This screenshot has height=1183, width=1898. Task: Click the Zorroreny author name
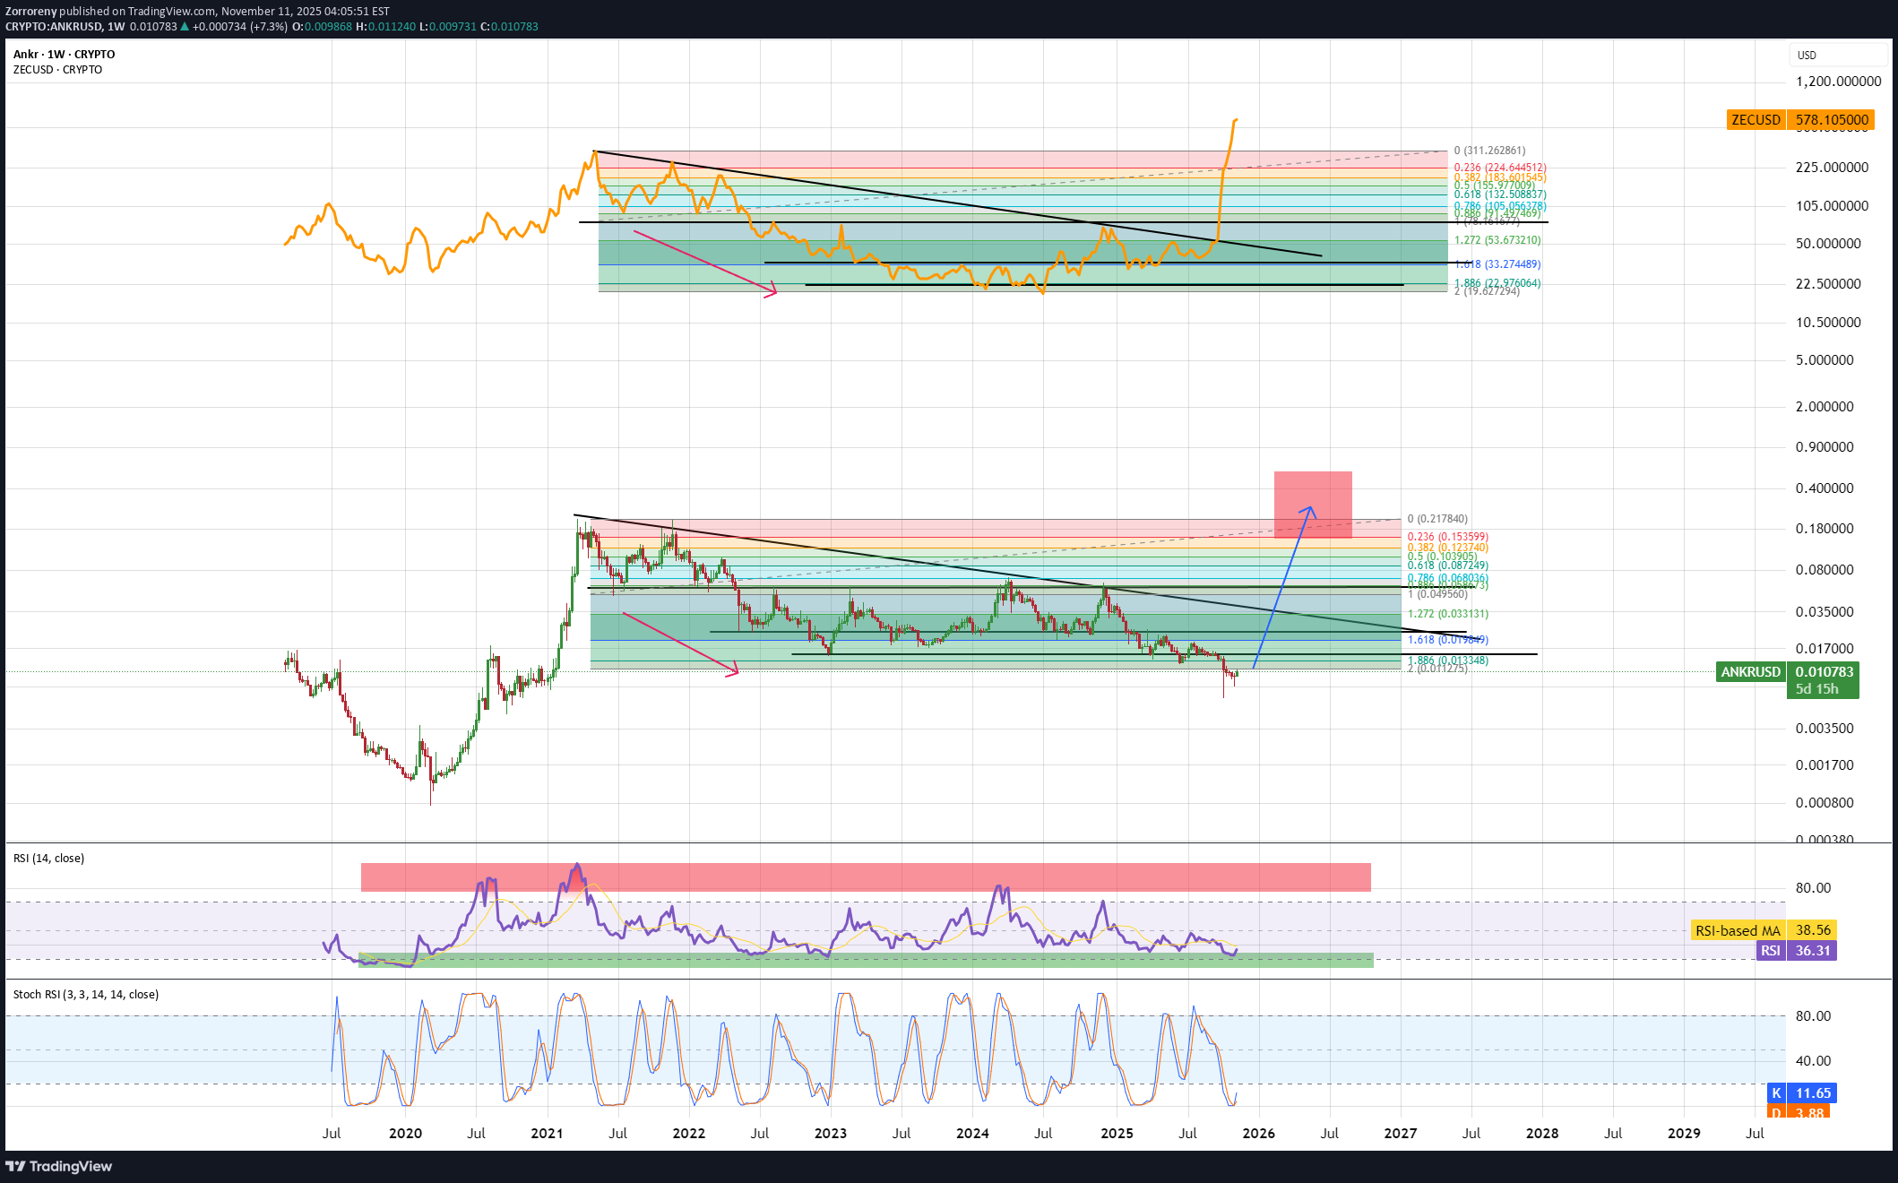point(31,12)
